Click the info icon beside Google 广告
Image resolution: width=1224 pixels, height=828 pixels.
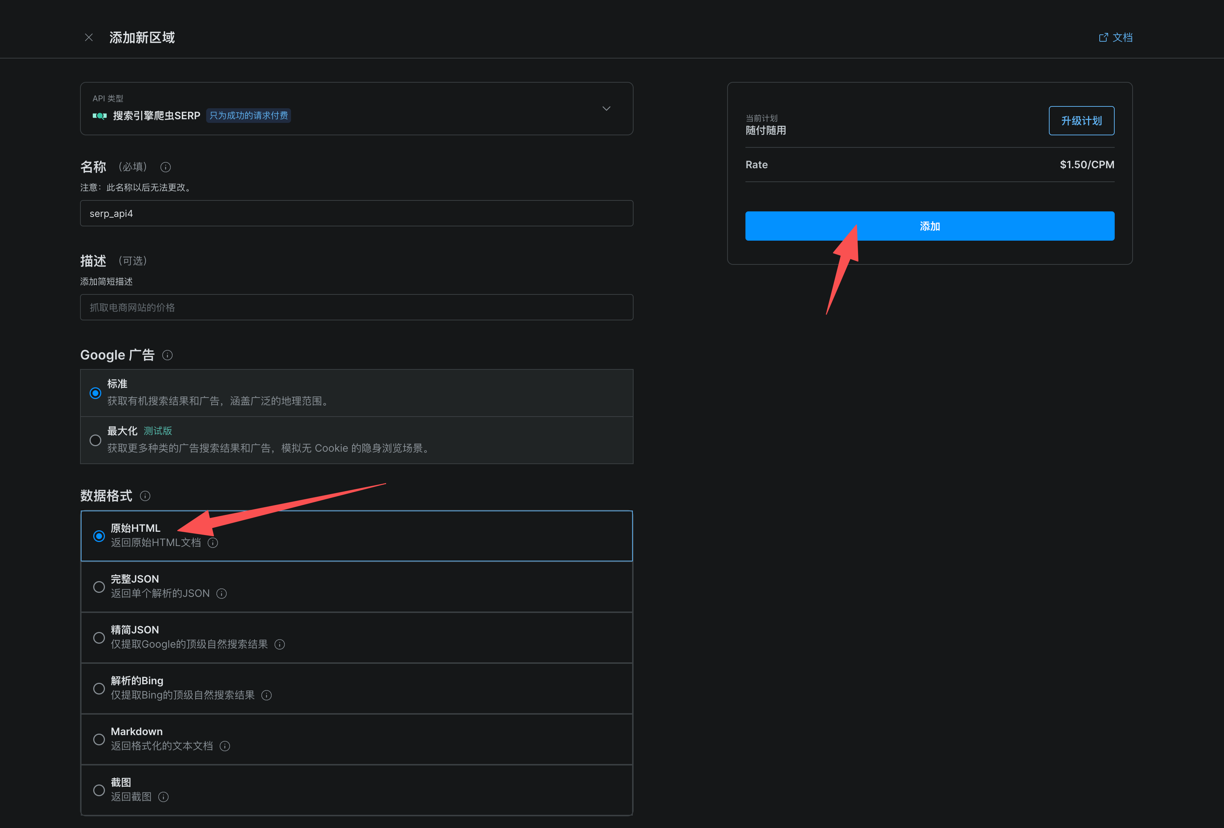click(x=167, y=355)
